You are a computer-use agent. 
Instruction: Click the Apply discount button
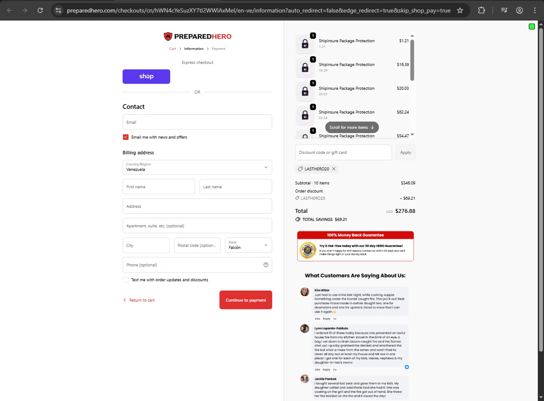tap(405, 153)
